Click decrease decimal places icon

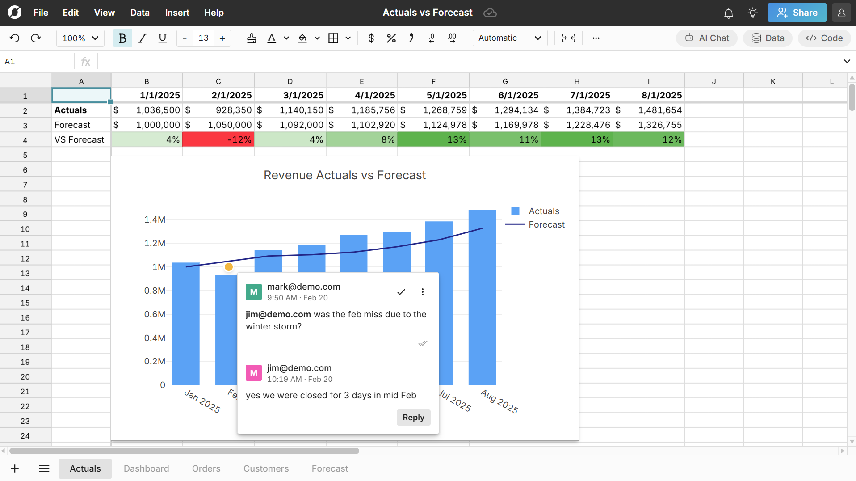pyautogui.click(x=432, y=38)
